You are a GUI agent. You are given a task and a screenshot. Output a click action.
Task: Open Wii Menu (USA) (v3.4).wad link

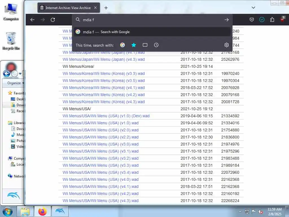click(100, 172)
